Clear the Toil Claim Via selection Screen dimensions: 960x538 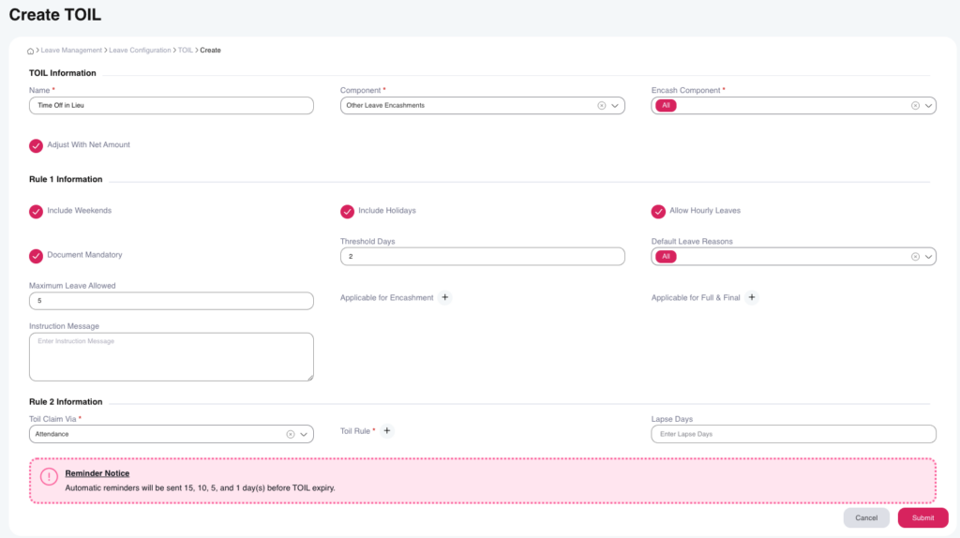pos(291,434)
